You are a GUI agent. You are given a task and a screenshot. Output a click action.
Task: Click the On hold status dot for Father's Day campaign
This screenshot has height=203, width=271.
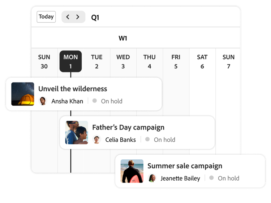click(147, 139)
